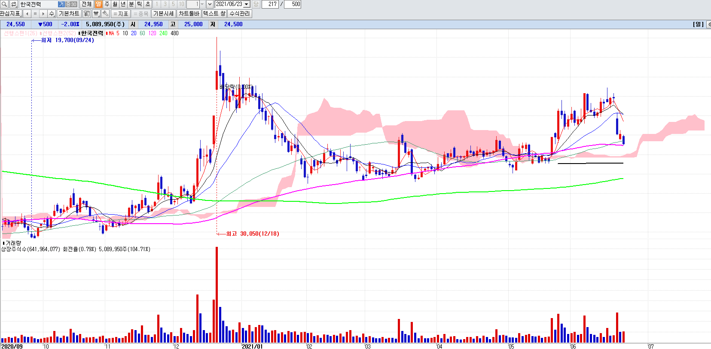Screen dimensions: 711x349
Task: Click the 최고 30,050(12/18) marker label
Action: coord(253,234)
